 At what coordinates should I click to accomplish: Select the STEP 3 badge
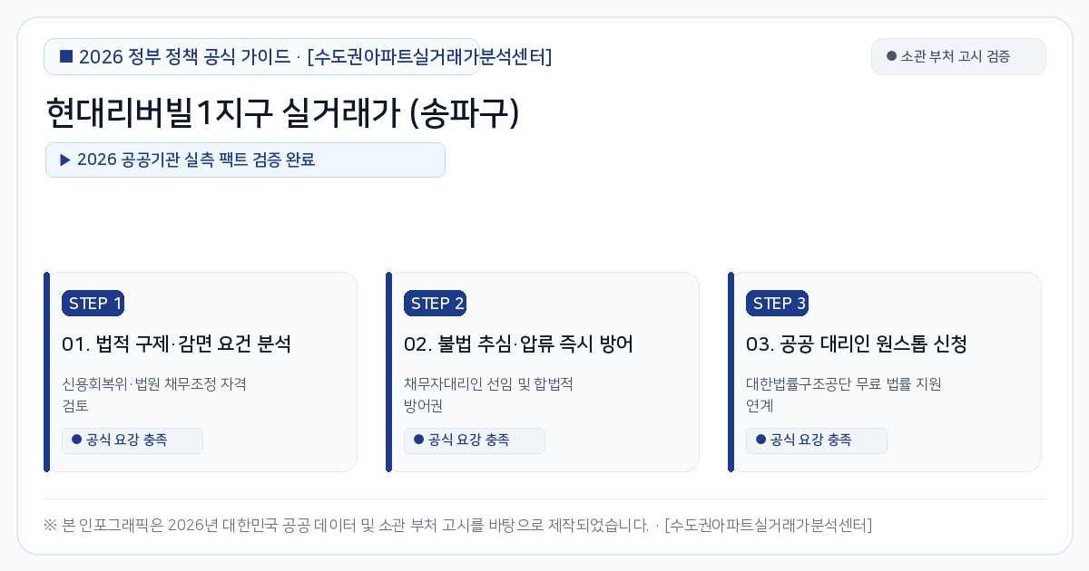[777, 304]
